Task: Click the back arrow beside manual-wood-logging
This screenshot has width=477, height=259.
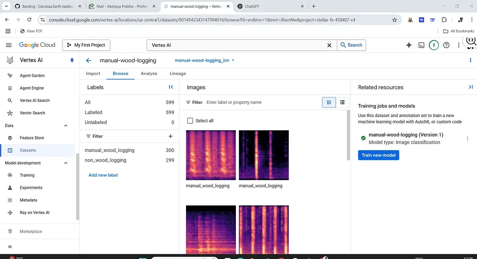Action: pos(88,61)
